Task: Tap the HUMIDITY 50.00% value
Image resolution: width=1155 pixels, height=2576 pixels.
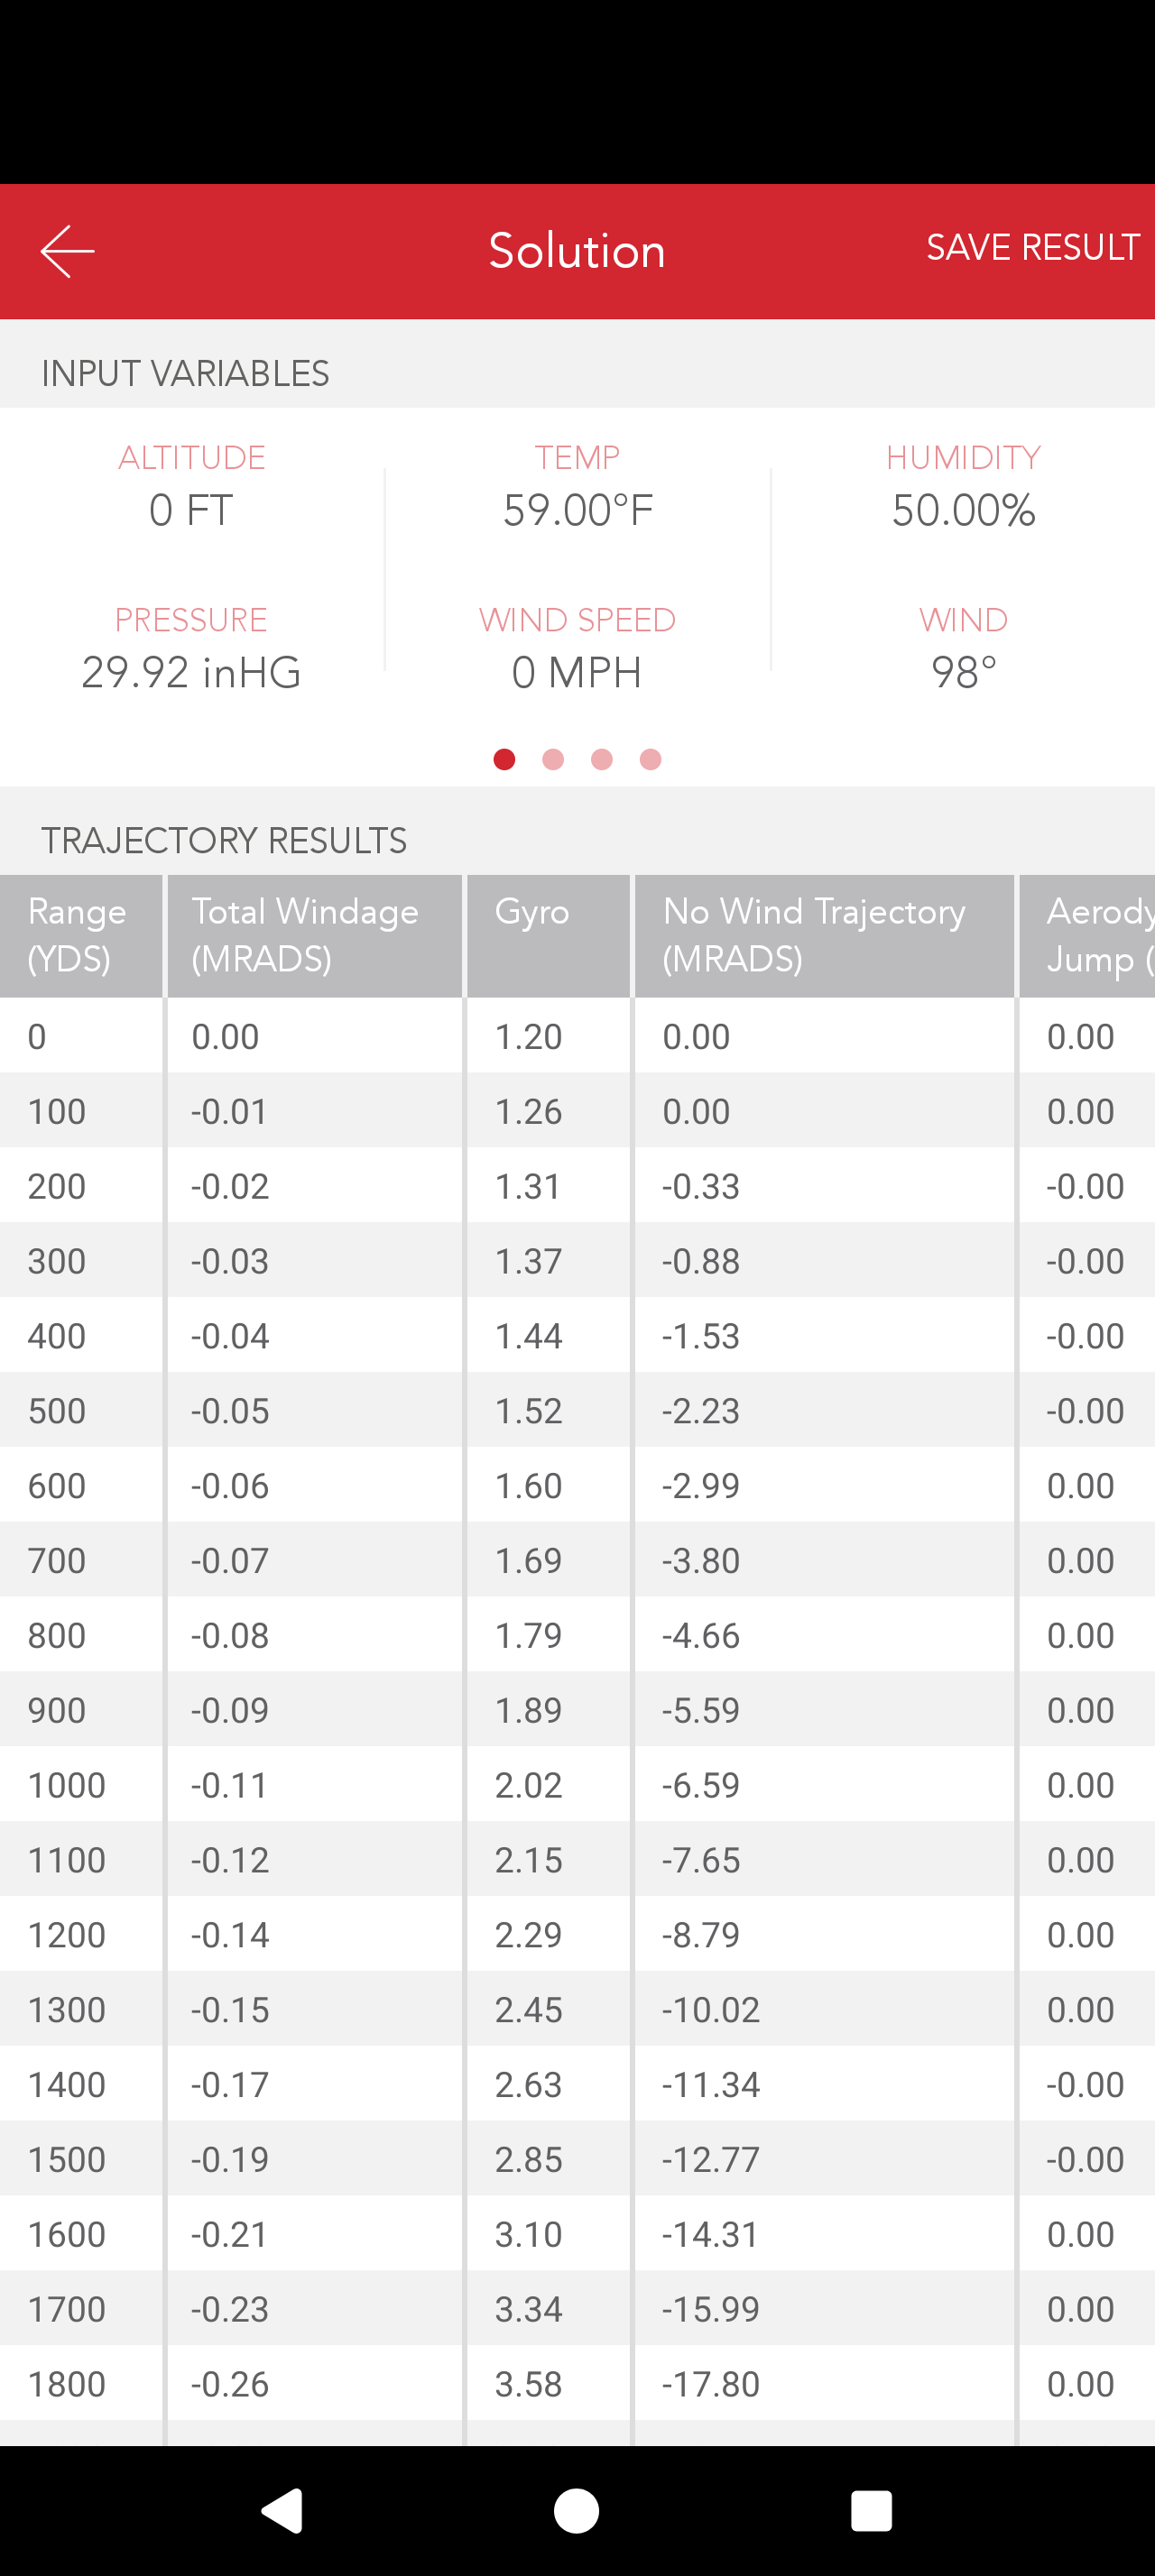Action: pos(964,510)
